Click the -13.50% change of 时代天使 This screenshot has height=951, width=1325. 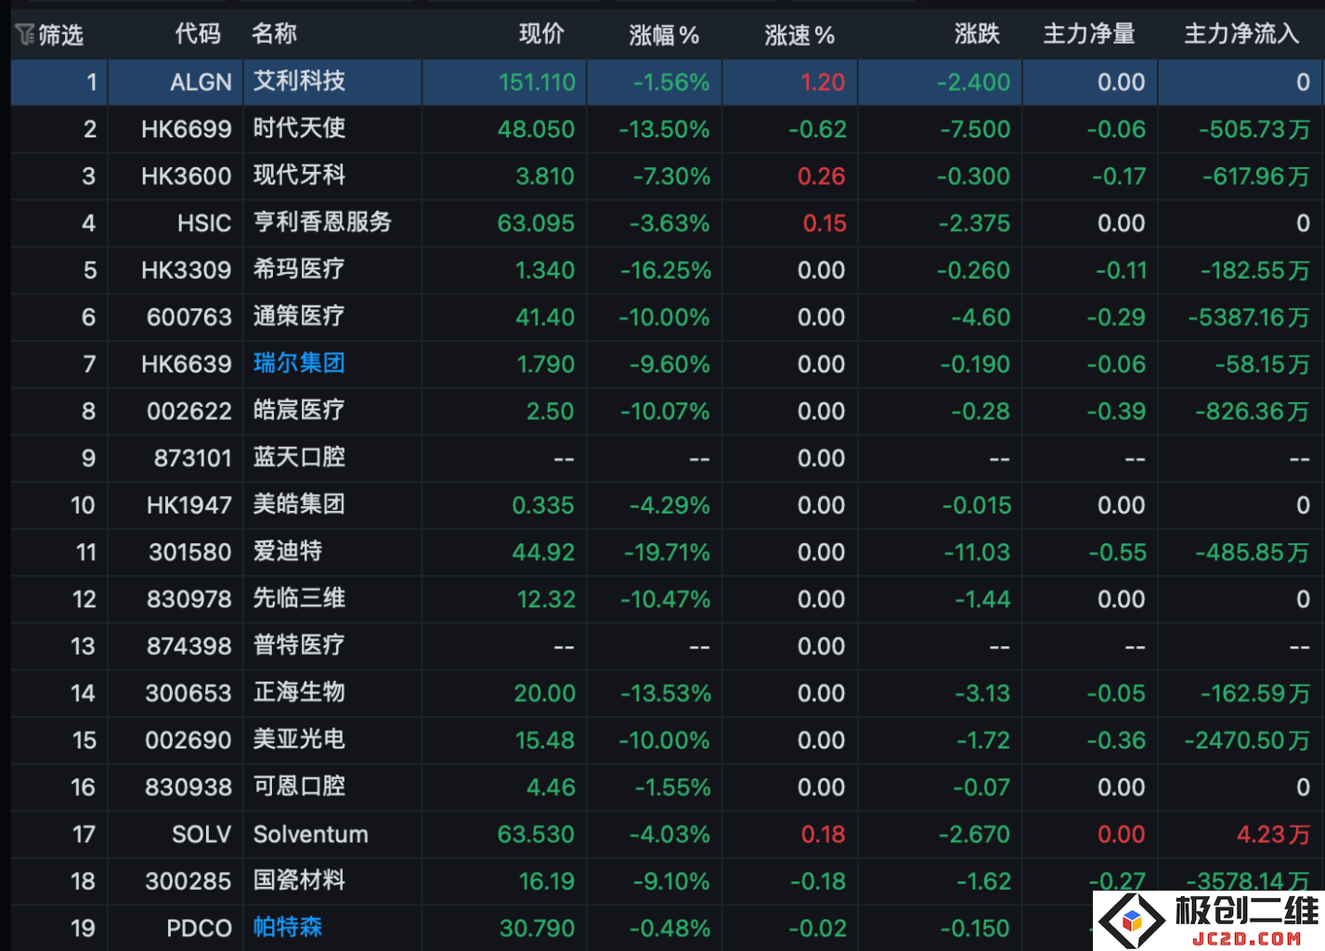(664, 129)
